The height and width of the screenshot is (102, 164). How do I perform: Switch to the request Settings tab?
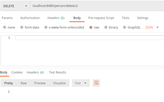(x=142, y=18)
